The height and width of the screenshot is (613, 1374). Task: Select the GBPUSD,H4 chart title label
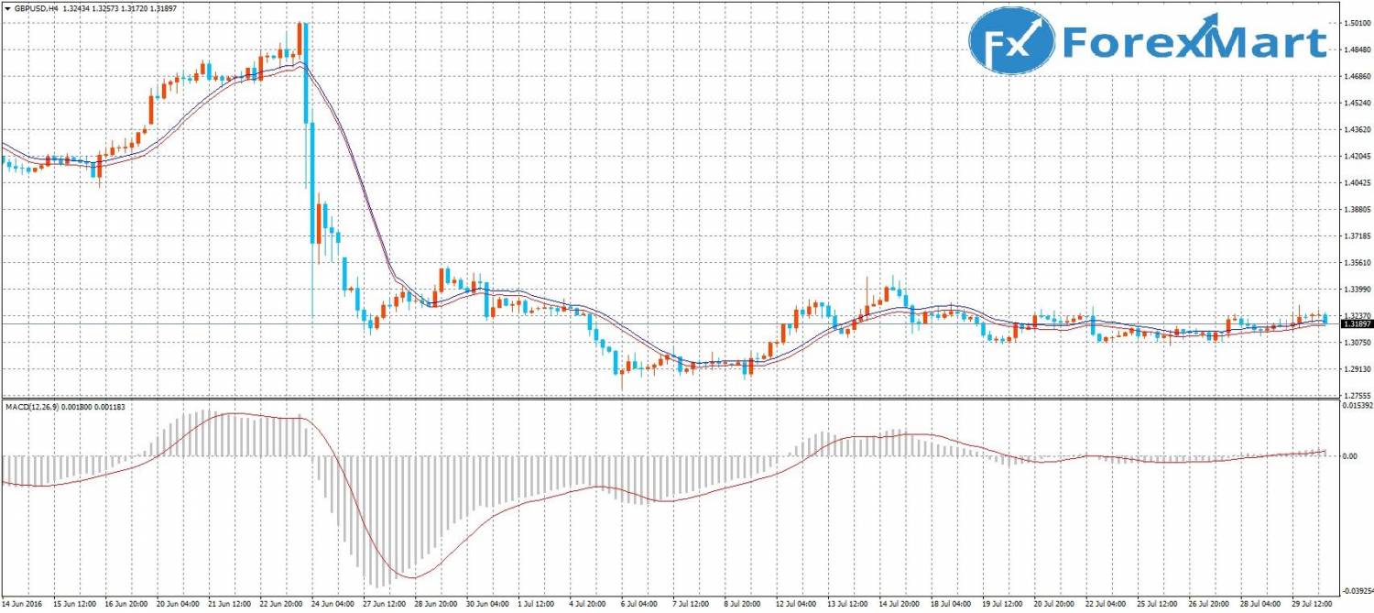click(35, 8)
